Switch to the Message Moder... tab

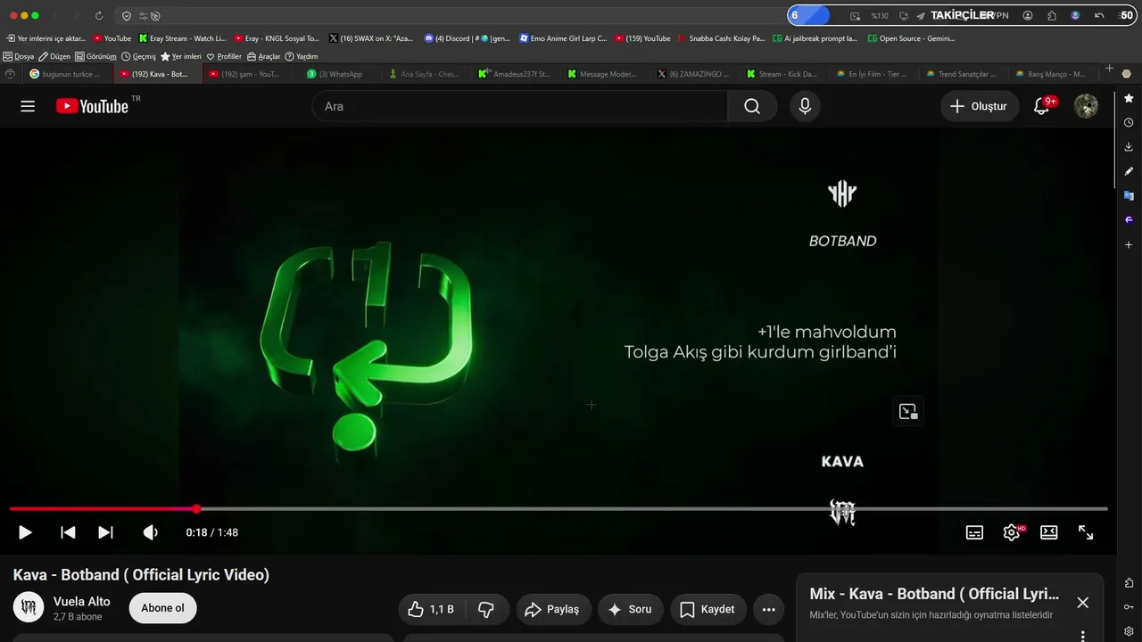pyautogui.click(x=603, y=74)
